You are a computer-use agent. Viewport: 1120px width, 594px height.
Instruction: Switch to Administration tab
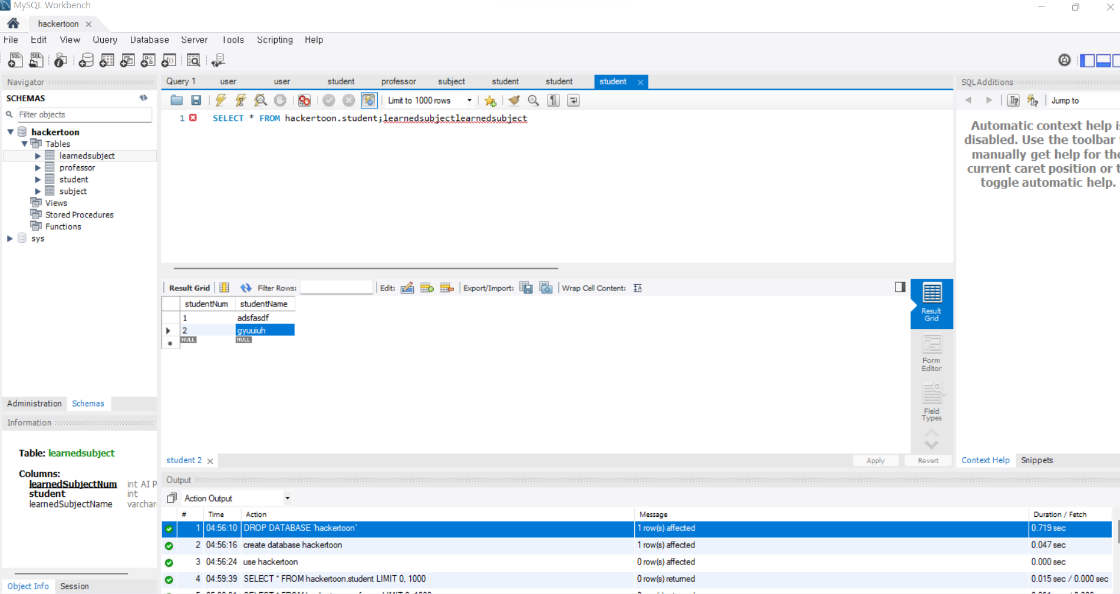(34, 403)
